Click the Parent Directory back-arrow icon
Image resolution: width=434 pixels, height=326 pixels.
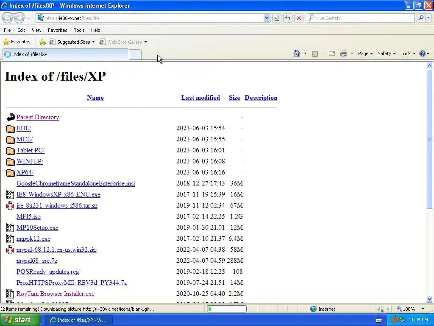point(11,117)
